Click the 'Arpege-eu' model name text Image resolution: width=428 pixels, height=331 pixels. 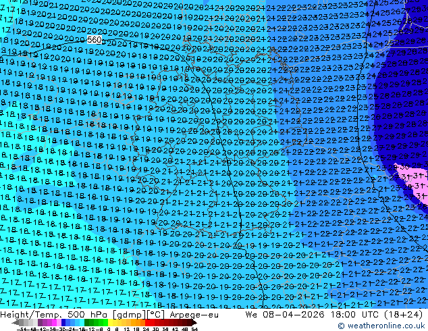click(x=194, y=315)
